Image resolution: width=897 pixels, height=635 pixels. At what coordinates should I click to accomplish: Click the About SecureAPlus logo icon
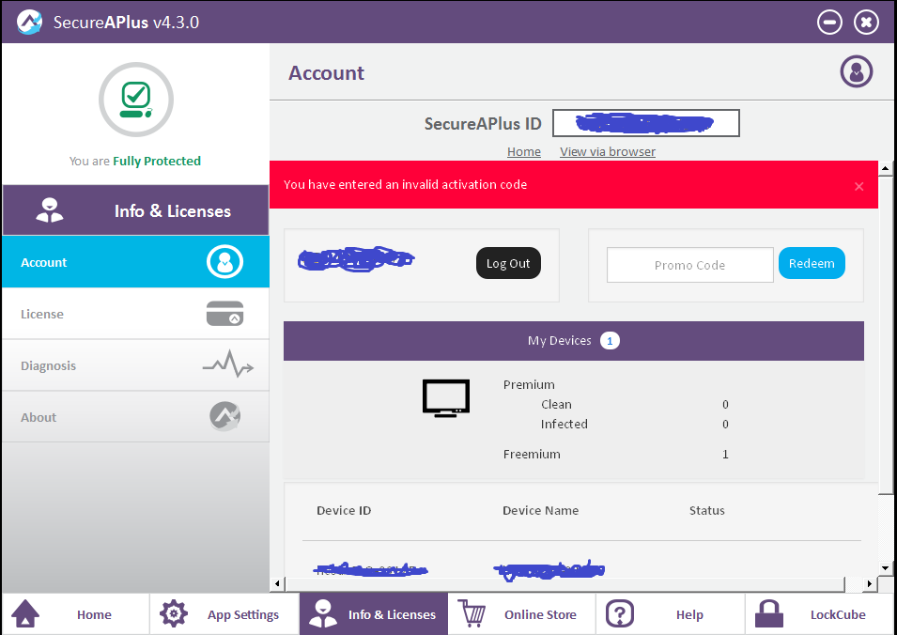pos(224,416)
